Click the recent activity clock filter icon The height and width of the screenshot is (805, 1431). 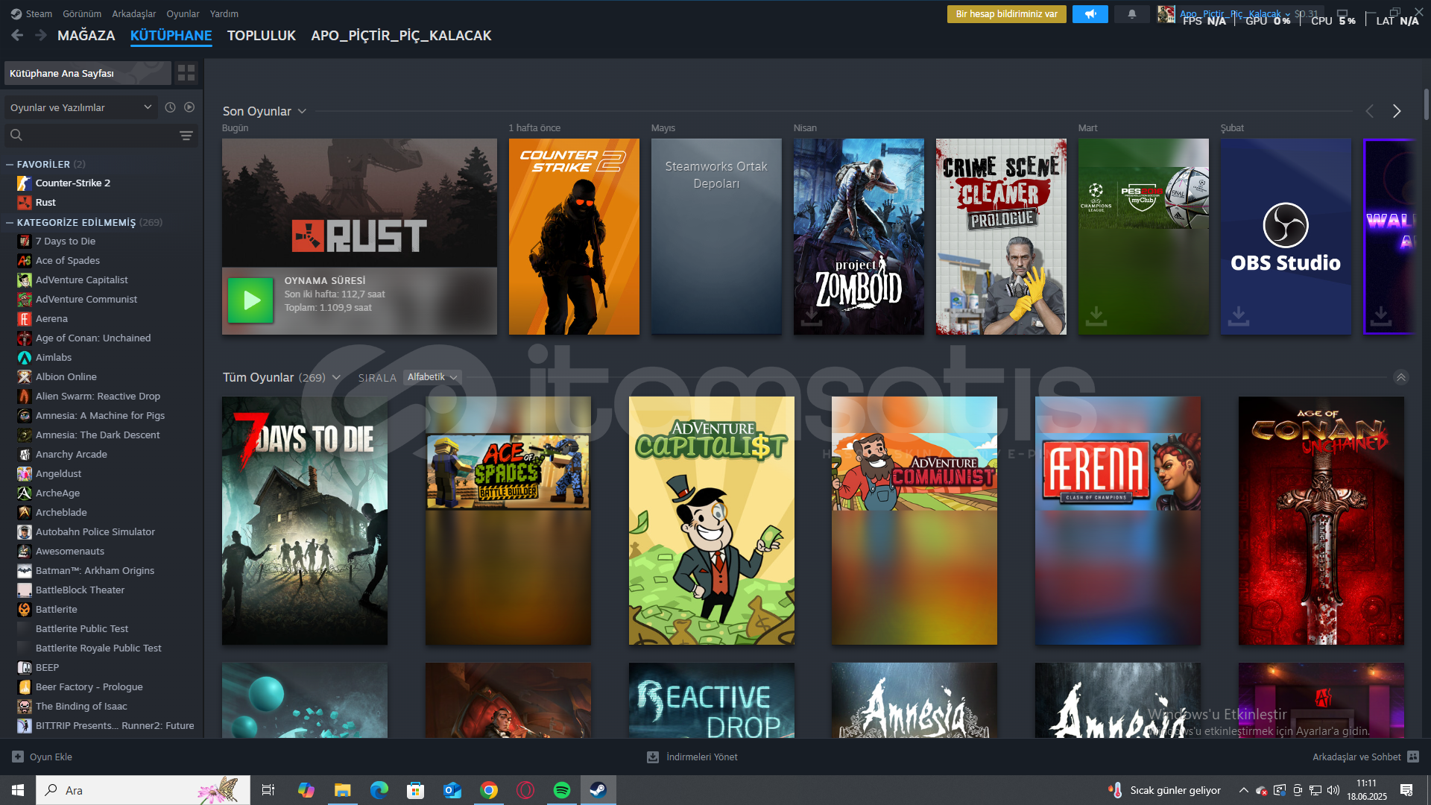point(170,107)
